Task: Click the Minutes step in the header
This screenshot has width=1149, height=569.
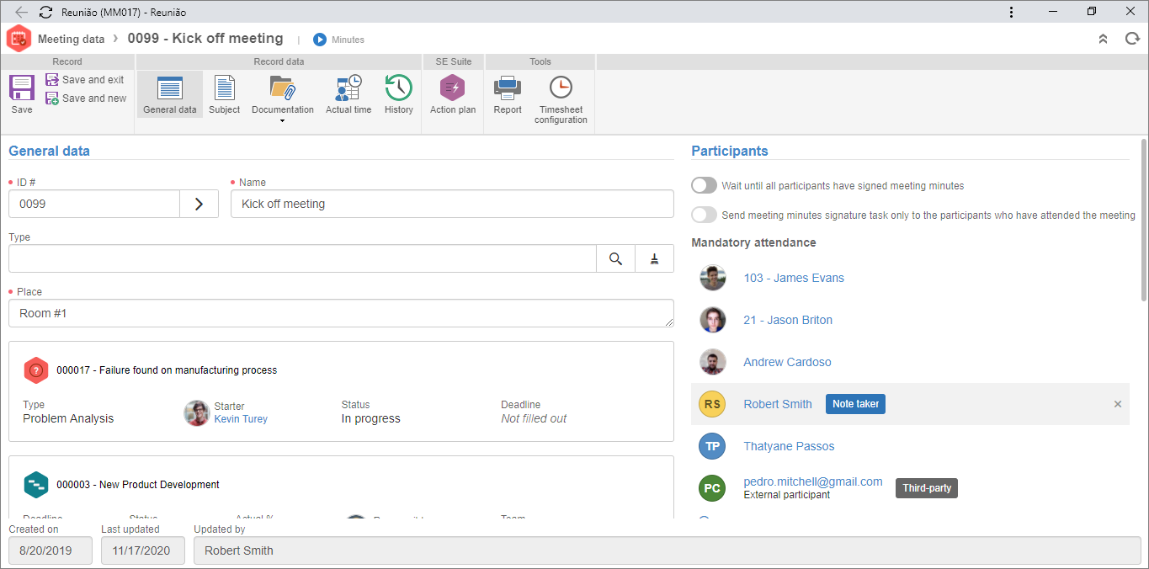Action: point(338,40)
